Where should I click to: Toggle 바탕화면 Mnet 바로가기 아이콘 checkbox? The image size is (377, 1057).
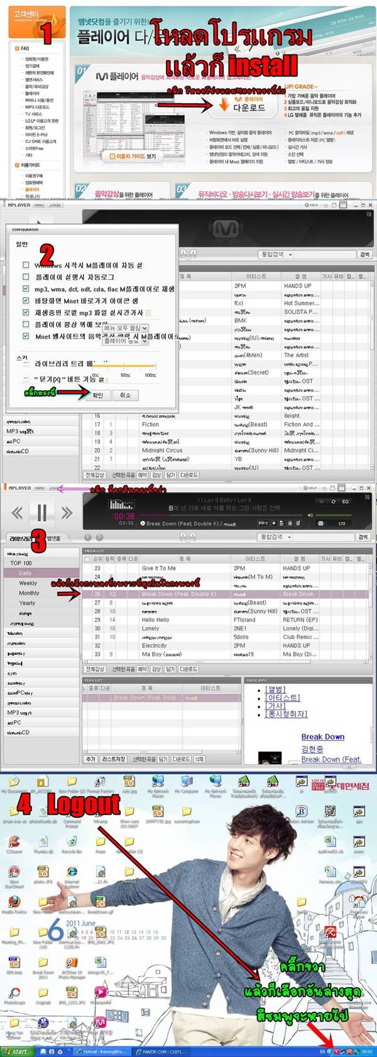[26, 300]
